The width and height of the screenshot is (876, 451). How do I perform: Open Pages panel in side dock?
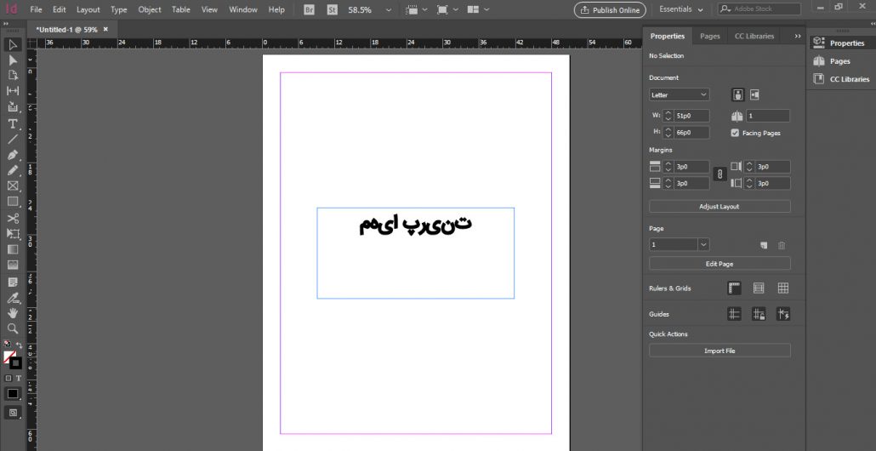839,61
